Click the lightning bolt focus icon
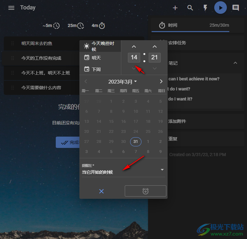Screen dimensions: 247x239 [x=205, y=8]
